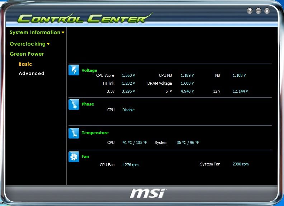Click the MSI logo at bottom
The width and height of the screenshot is (284, 206).
coord(148,193)
